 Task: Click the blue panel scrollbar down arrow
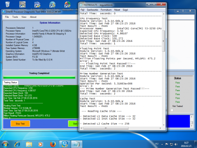point(191,126)
